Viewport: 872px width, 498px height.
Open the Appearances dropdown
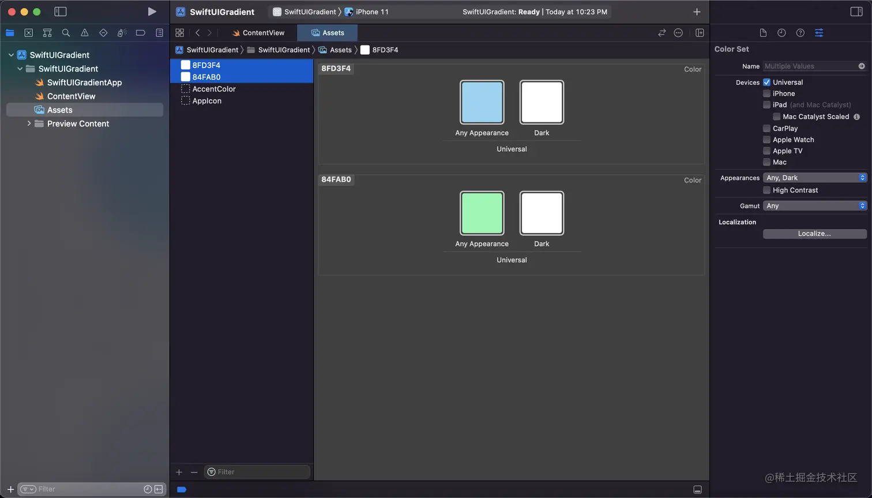[x=814, y=178]
